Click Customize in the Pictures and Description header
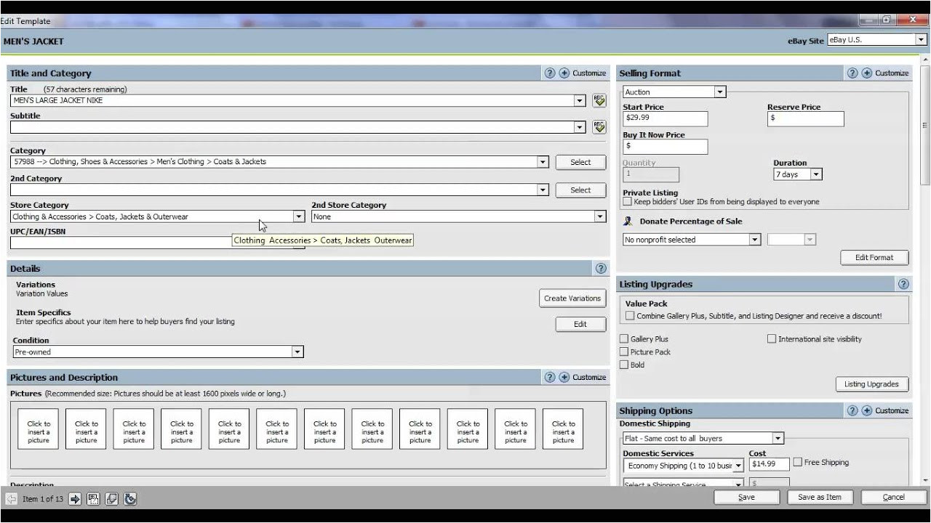Screen dimensions: 931x523 589,377
